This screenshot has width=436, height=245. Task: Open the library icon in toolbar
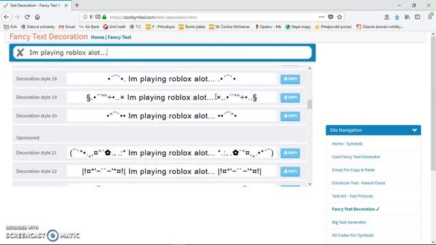[x=407, y=17]
